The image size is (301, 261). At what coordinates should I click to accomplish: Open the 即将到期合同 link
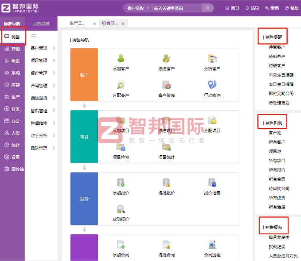pyautogui.click(x=281, y=93)
